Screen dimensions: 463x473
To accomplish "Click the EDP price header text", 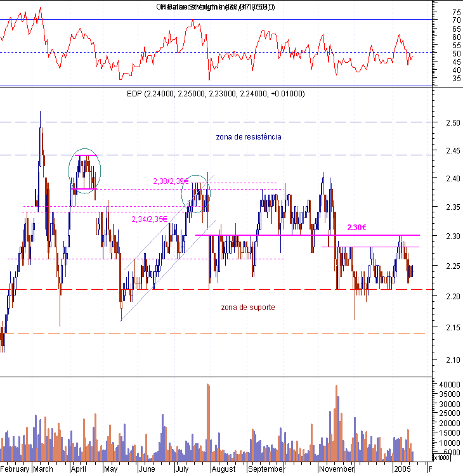I will pyautogui.click(x=216, y=94).
